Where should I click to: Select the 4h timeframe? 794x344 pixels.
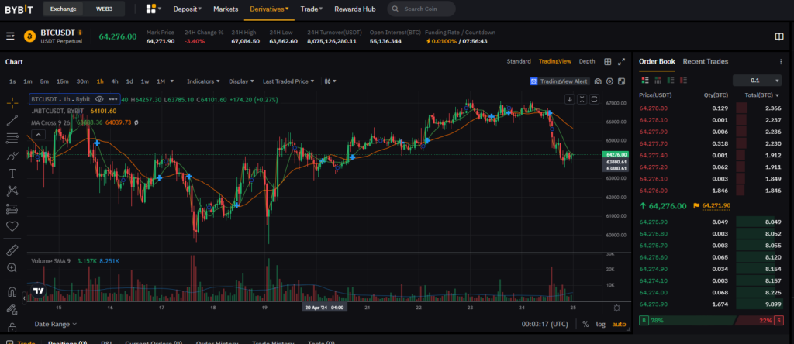tap(115, 81)
